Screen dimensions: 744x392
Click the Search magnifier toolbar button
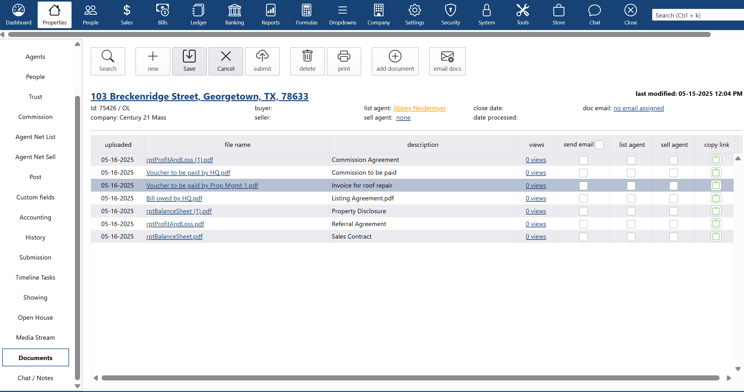tap(108, 61)
